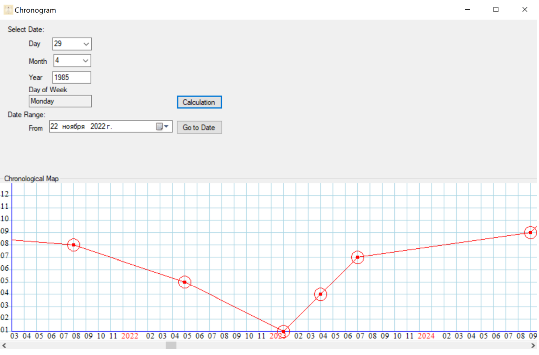Click the red 2024 year label on axis
Viewport: 539px width, 355px height.
tap(426, 336)
